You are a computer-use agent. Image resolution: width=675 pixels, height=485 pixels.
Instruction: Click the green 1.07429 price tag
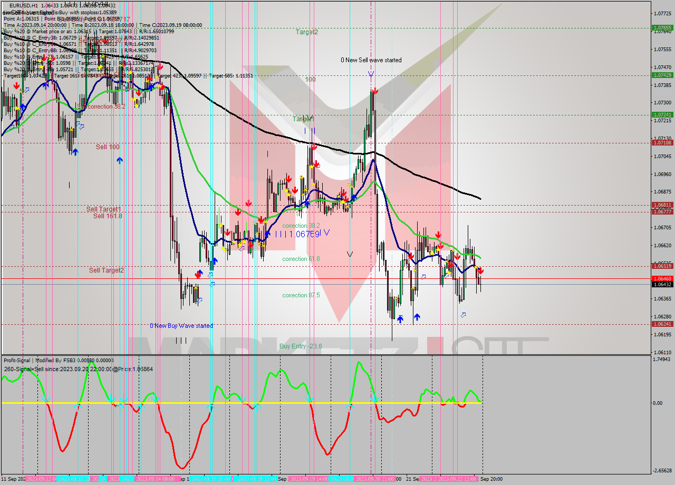coord(662,75)
